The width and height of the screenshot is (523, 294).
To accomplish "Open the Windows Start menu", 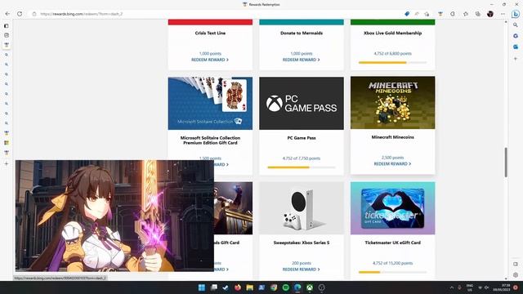I will point(202,287).
